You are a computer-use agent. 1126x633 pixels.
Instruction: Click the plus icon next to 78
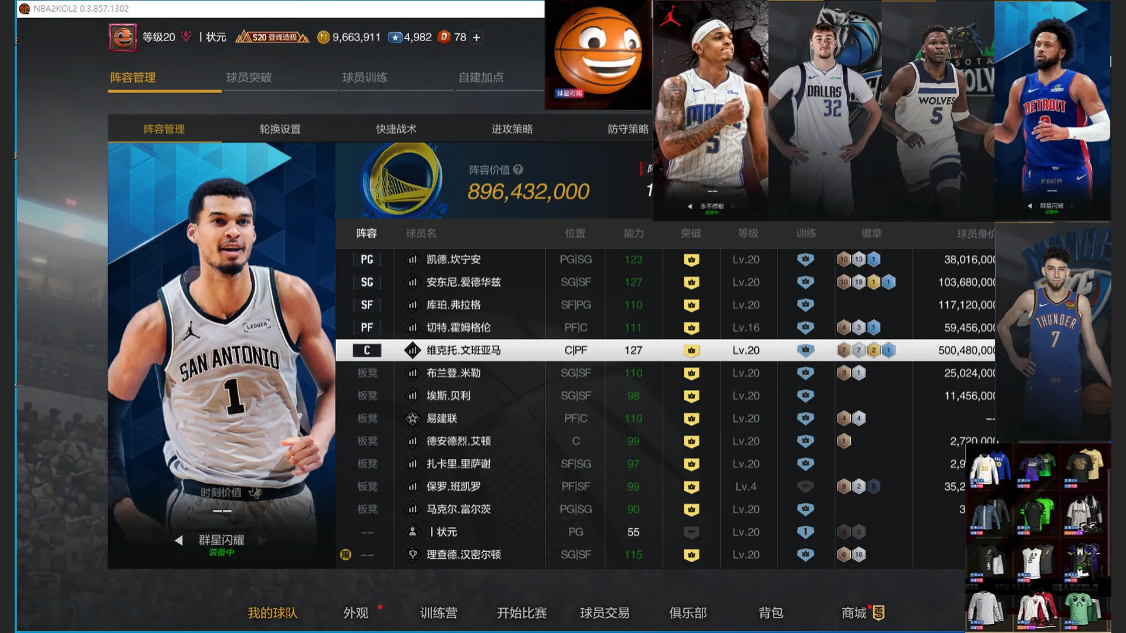(x=477, y=38)
